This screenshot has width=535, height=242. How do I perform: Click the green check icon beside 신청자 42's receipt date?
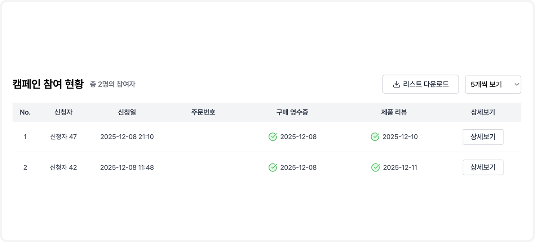pyautogui.click(x=273, y=167)
